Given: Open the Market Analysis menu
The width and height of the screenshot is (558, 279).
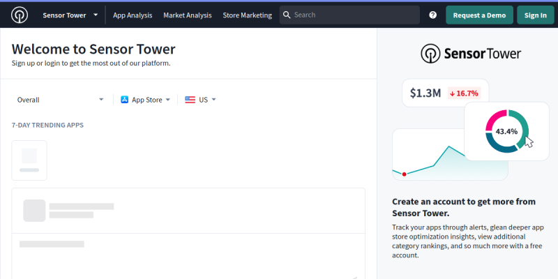Looking at the screenshot, I should coord(188,15).
